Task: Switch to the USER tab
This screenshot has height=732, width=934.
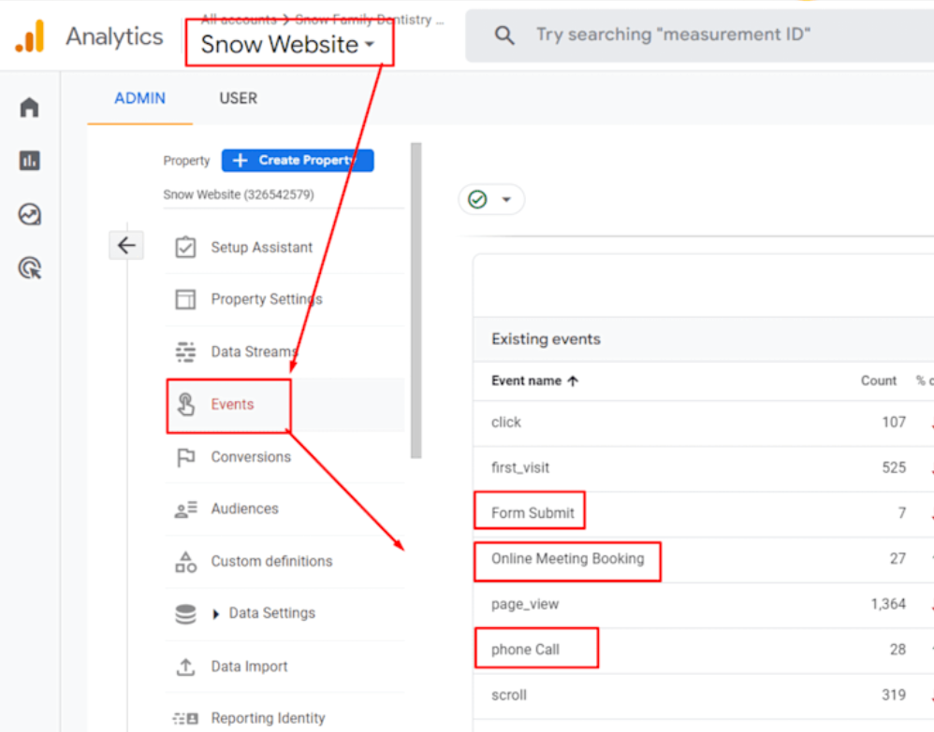Action: click(x=238, y=98)
